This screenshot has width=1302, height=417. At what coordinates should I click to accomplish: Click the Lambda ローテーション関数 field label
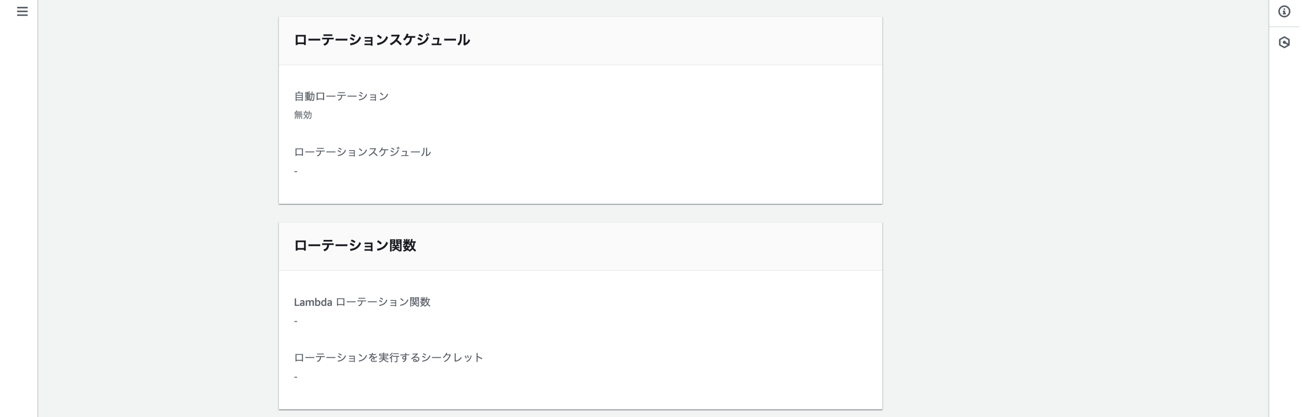tap(362, 302)
